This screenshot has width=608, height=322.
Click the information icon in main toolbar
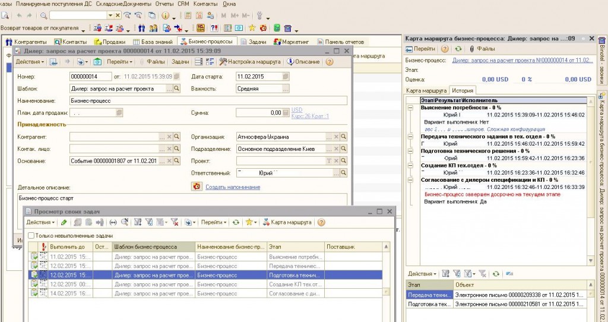pos(166,15)
